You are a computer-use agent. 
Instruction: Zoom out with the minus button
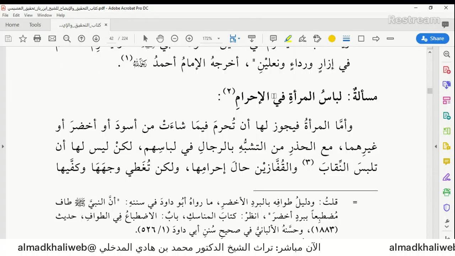(x=175, y=38)
